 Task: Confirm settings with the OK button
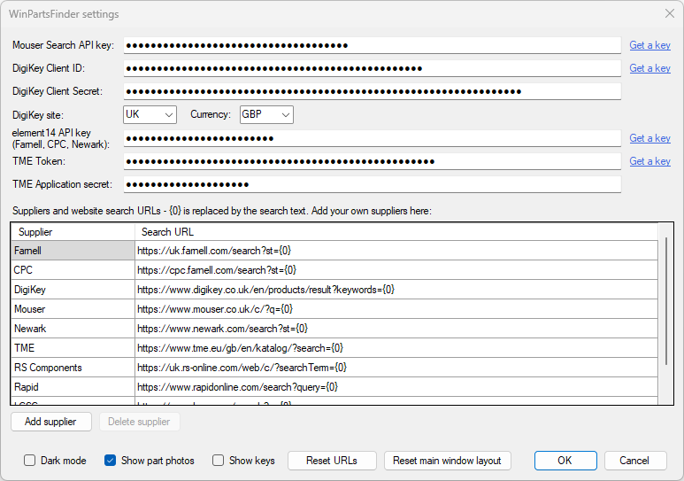tap(565, 461)
